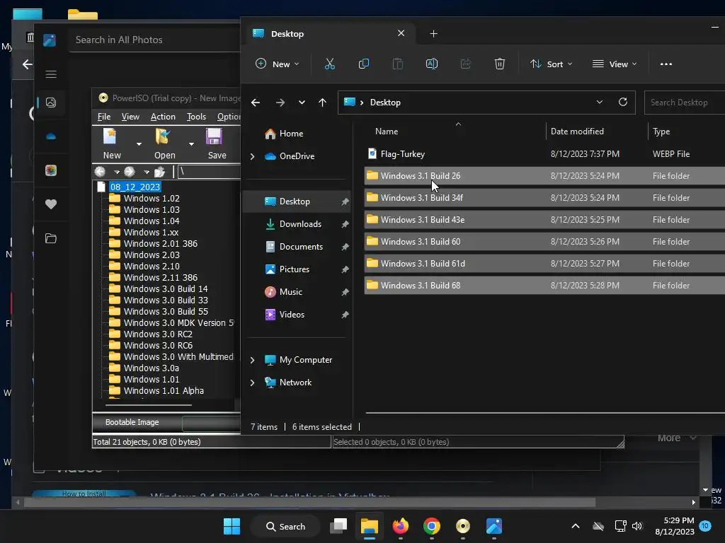This screenshot has height=543, width=725.
Task: Click the Share icon in Explorer toolbar
Action: (x=466, y=64)
